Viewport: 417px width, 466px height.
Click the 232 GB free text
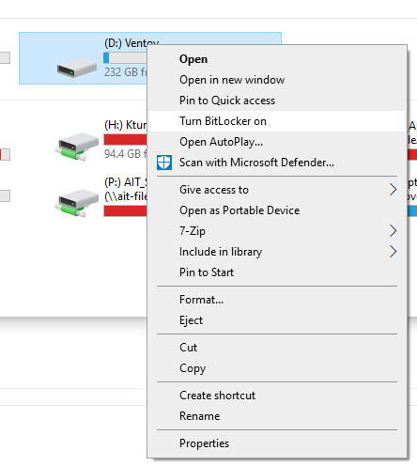point(126,72)
